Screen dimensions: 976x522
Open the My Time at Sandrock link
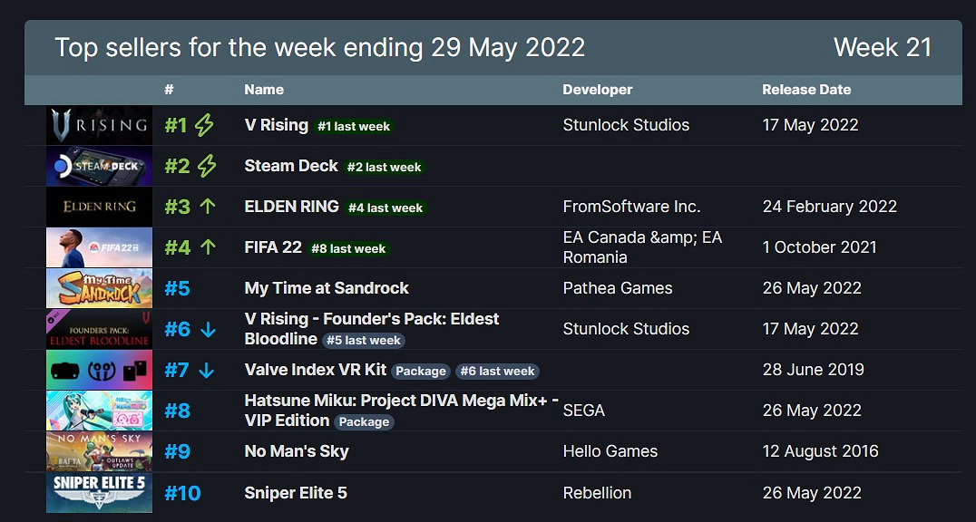[x=327, y=288]
